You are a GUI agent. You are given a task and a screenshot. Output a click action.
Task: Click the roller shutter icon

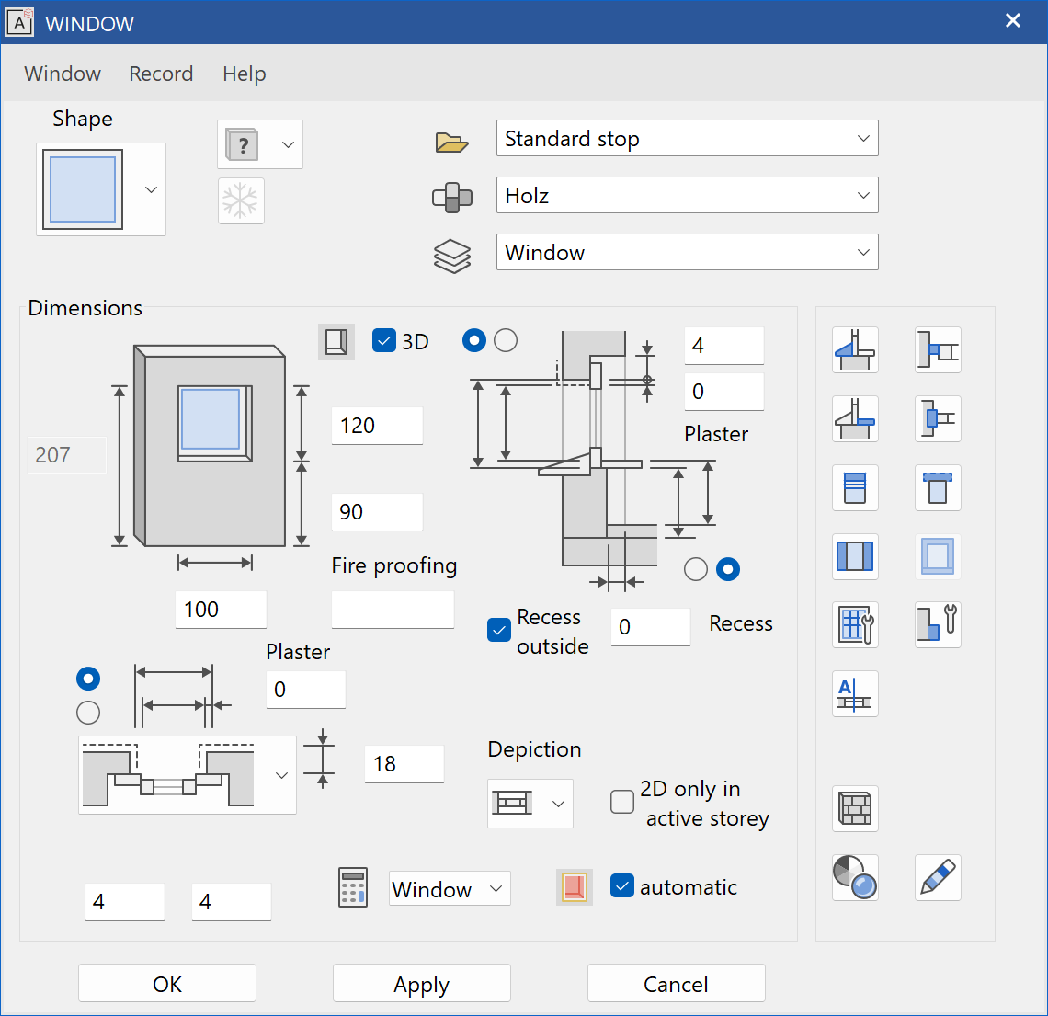(855, 487)
